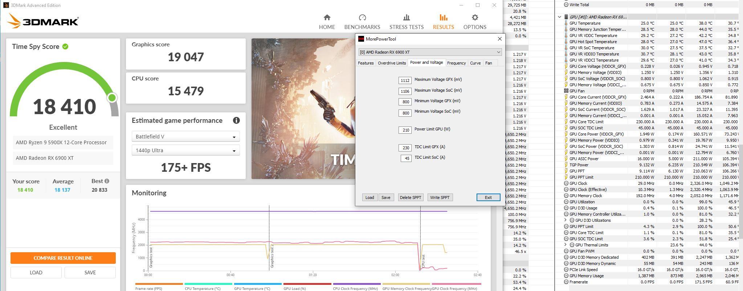Viewport: 743px width, 291px height.
Task: Click the GPU Utilization sensor icon
Action: click(566, 202)
